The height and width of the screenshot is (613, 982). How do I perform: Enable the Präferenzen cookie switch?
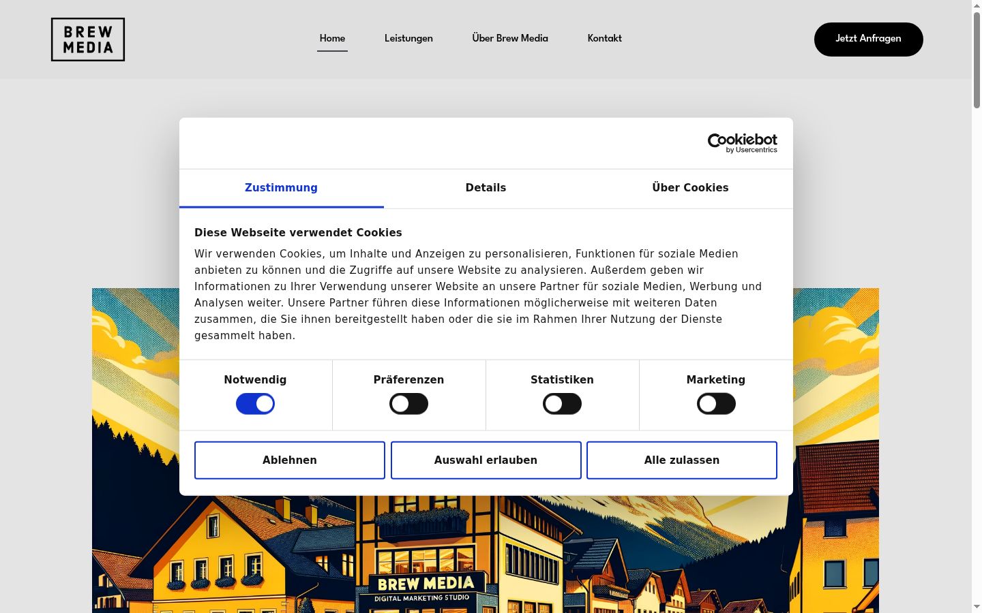[408, 404]
